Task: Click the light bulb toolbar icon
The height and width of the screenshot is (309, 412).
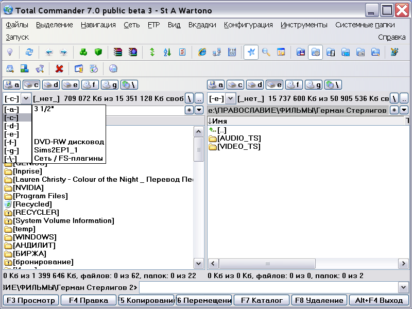Action: tap(10, 52)
